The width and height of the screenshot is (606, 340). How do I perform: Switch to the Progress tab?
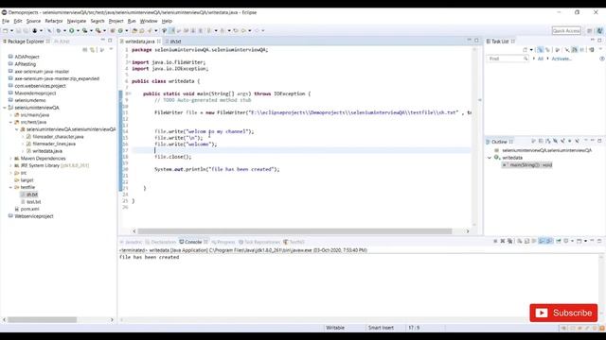223,242
